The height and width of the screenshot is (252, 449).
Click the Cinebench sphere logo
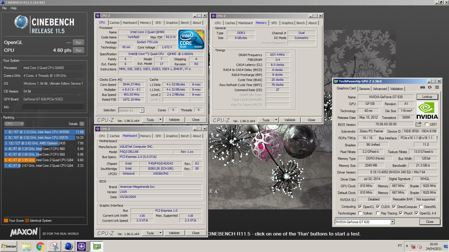[x=21, y=22]
